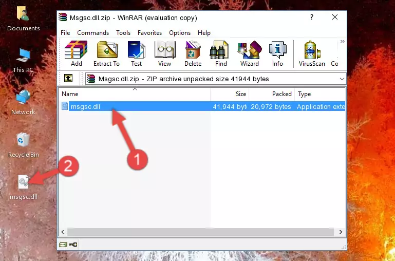The image size is (395, 261).
Task: Open the Favorites menu
Action: [x=149, y=33]
